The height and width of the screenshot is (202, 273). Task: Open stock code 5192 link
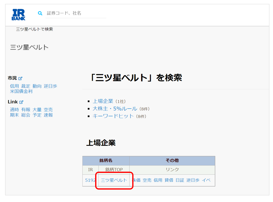[x=90, y=180]
